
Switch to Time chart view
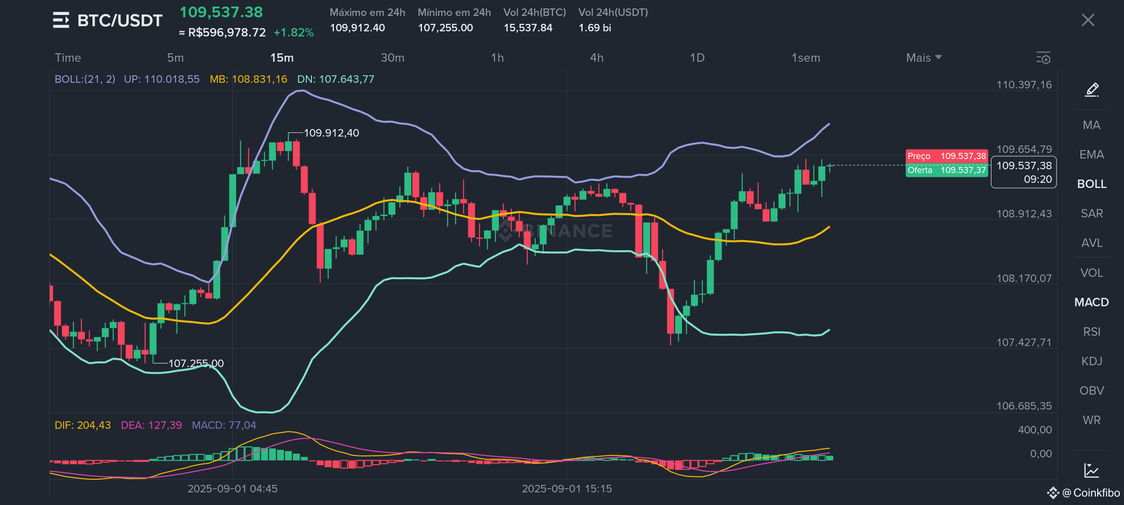68,58
